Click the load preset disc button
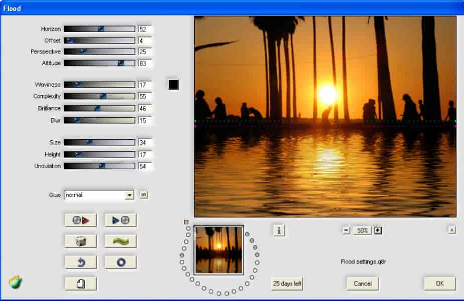 [x=80, y=220]
